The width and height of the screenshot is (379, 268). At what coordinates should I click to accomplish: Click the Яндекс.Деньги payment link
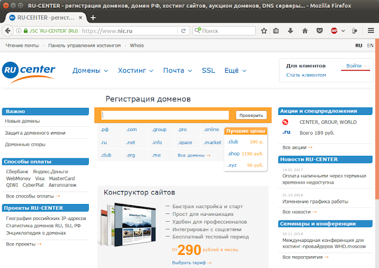click(50, 171)
